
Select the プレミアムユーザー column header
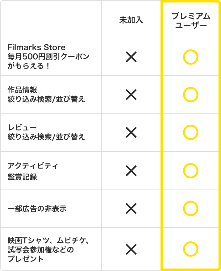[x=191, y=20]
